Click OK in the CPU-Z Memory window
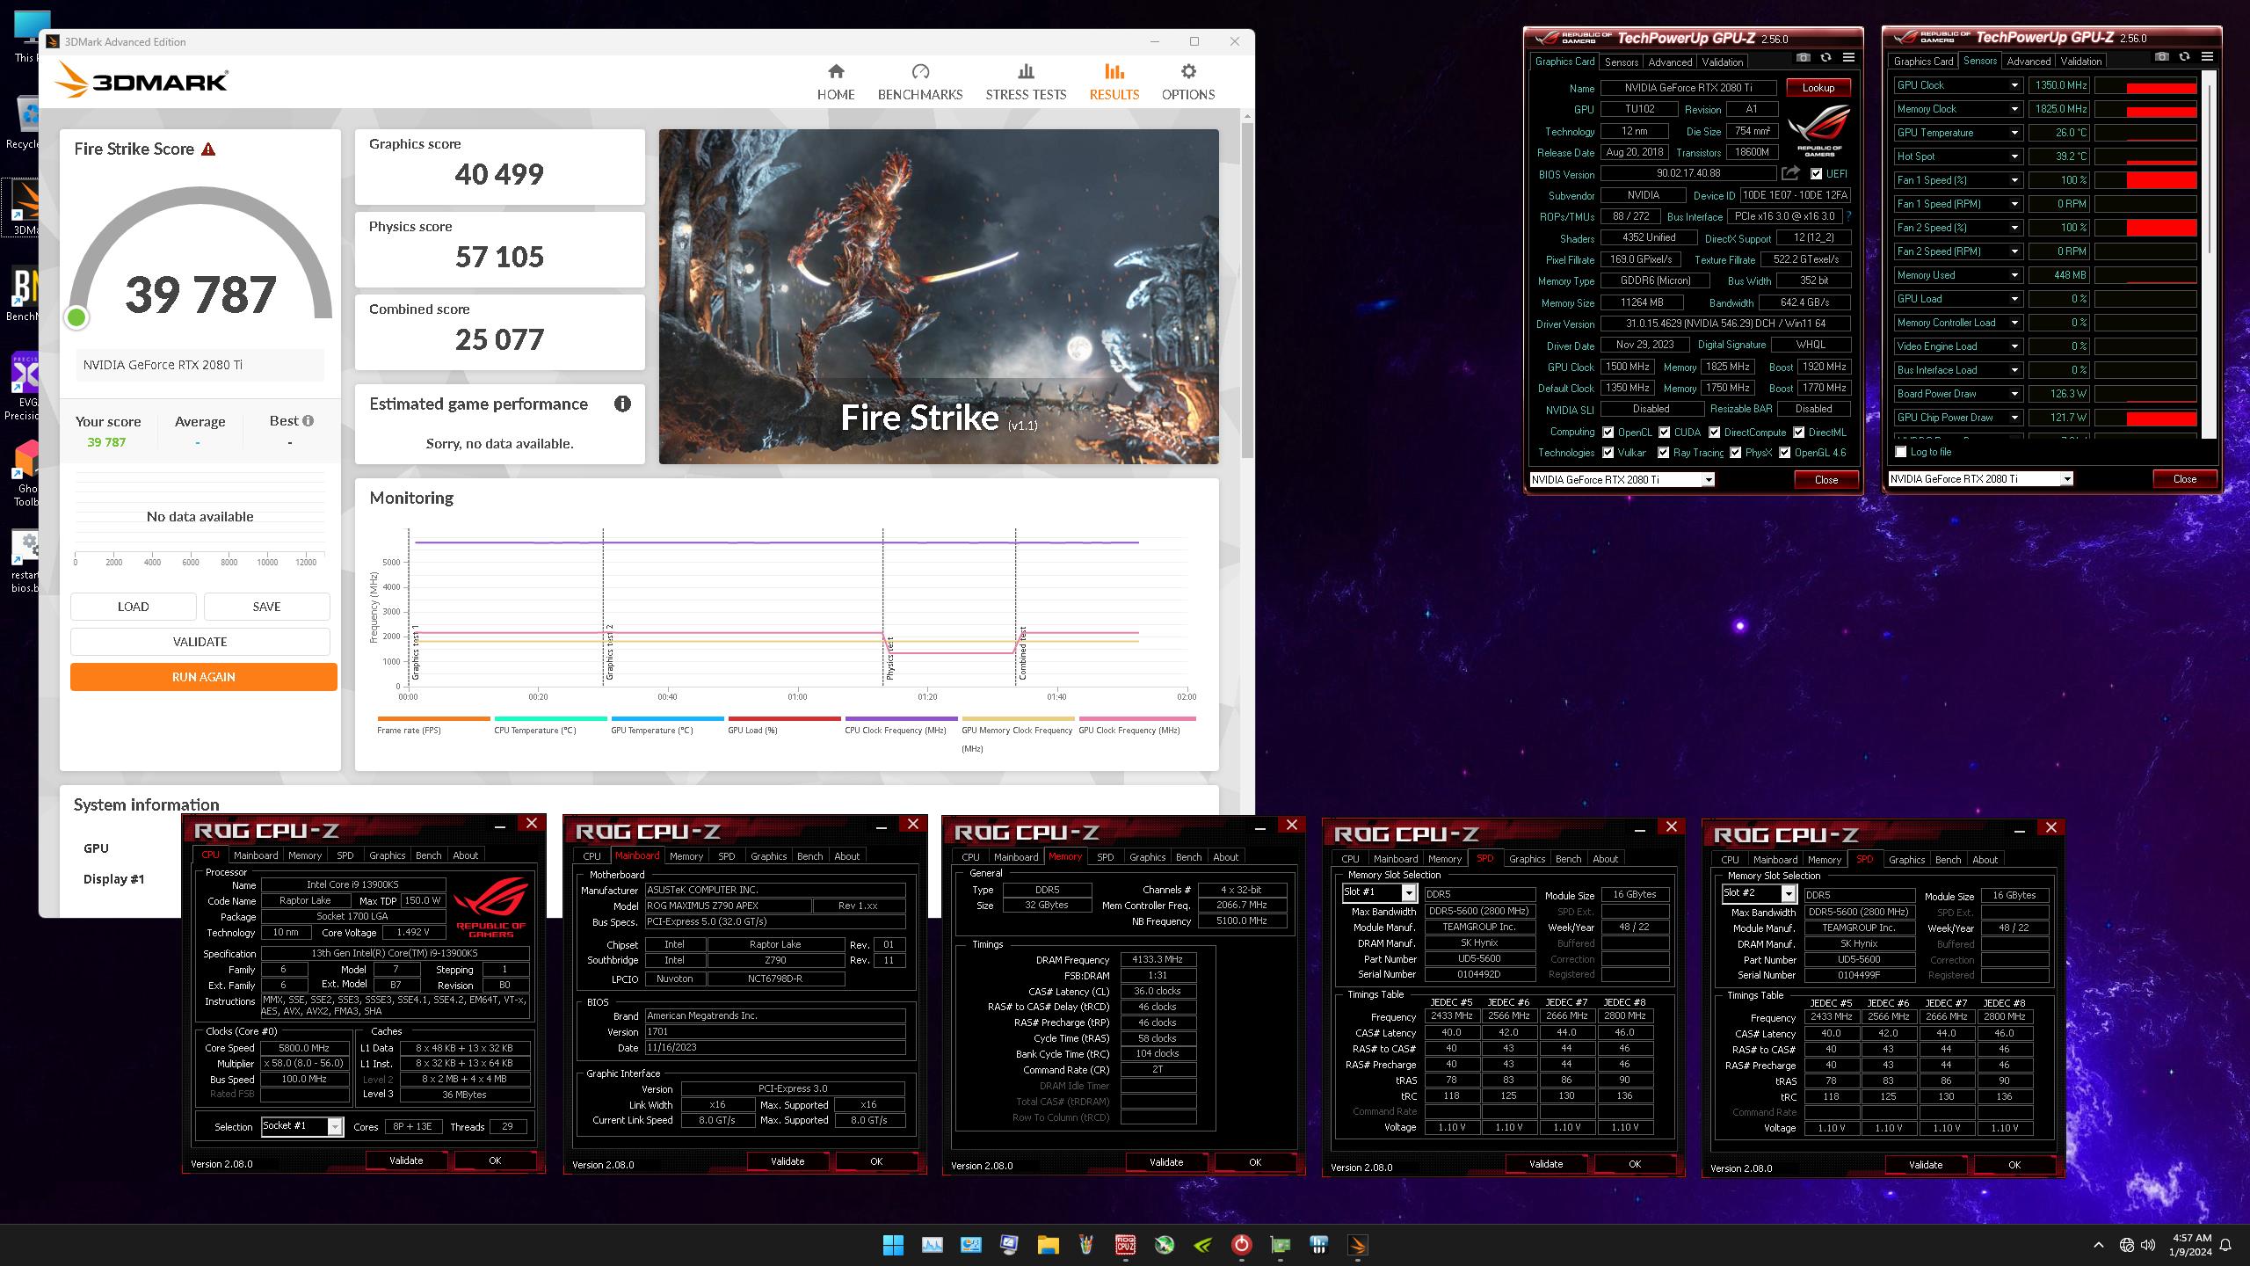 point(1255,1162)
